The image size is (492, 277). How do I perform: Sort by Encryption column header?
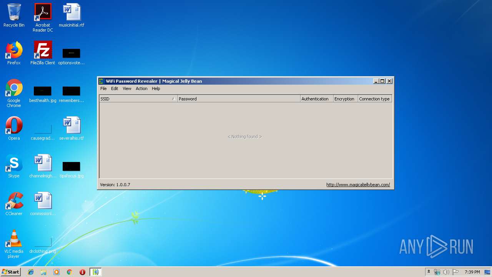point(346,99)
